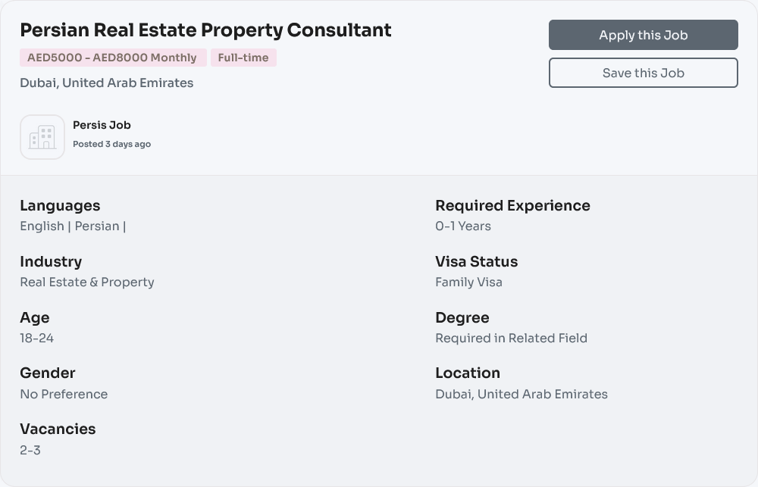
Task: Click the Posted 3 days ago text
Action: [111, 143]
